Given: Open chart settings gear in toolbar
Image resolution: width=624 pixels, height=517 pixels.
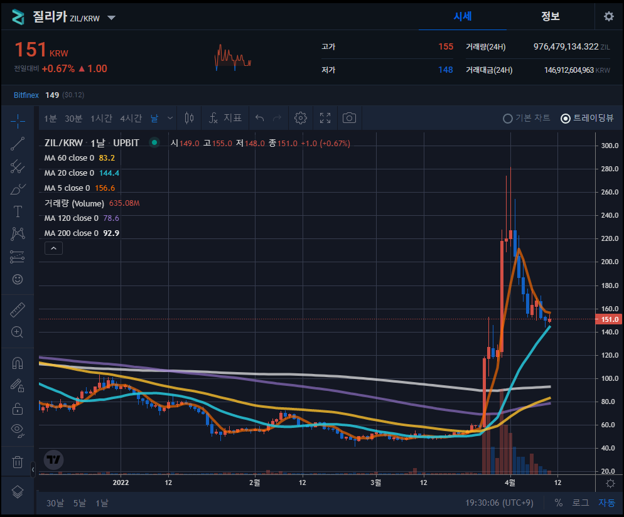Looking at the screenshot, I should (x=301, y=118).
